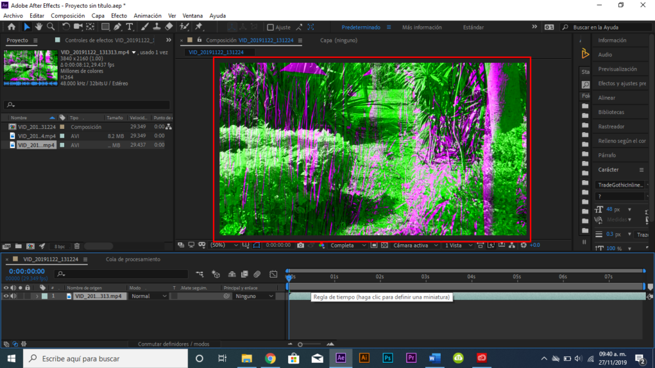Switch to Cola de procesamiento tab
Image resolution: width=655 pixels, height=368 pixels.
pos(133,259)
